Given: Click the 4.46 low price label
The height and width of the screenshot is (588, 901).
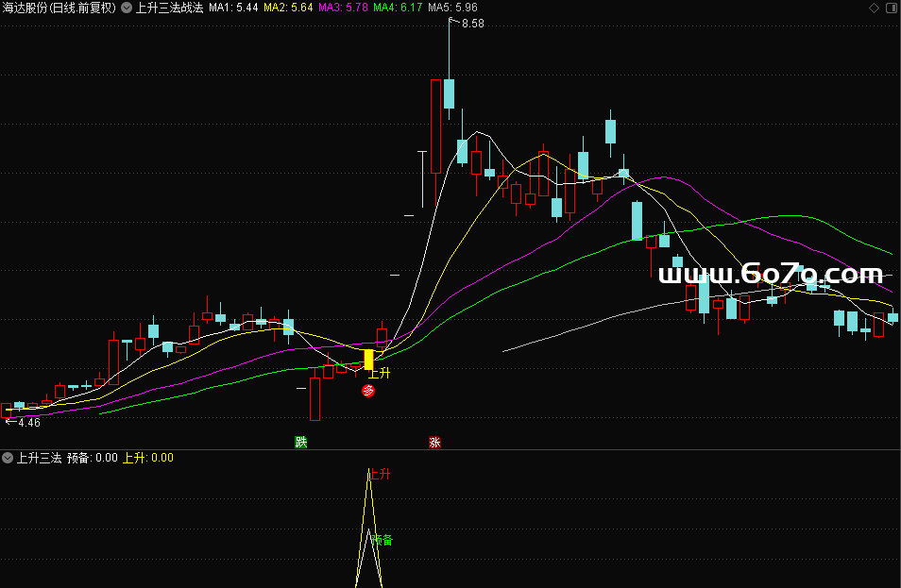Looking at the screenshot, I should pos(29,423).
